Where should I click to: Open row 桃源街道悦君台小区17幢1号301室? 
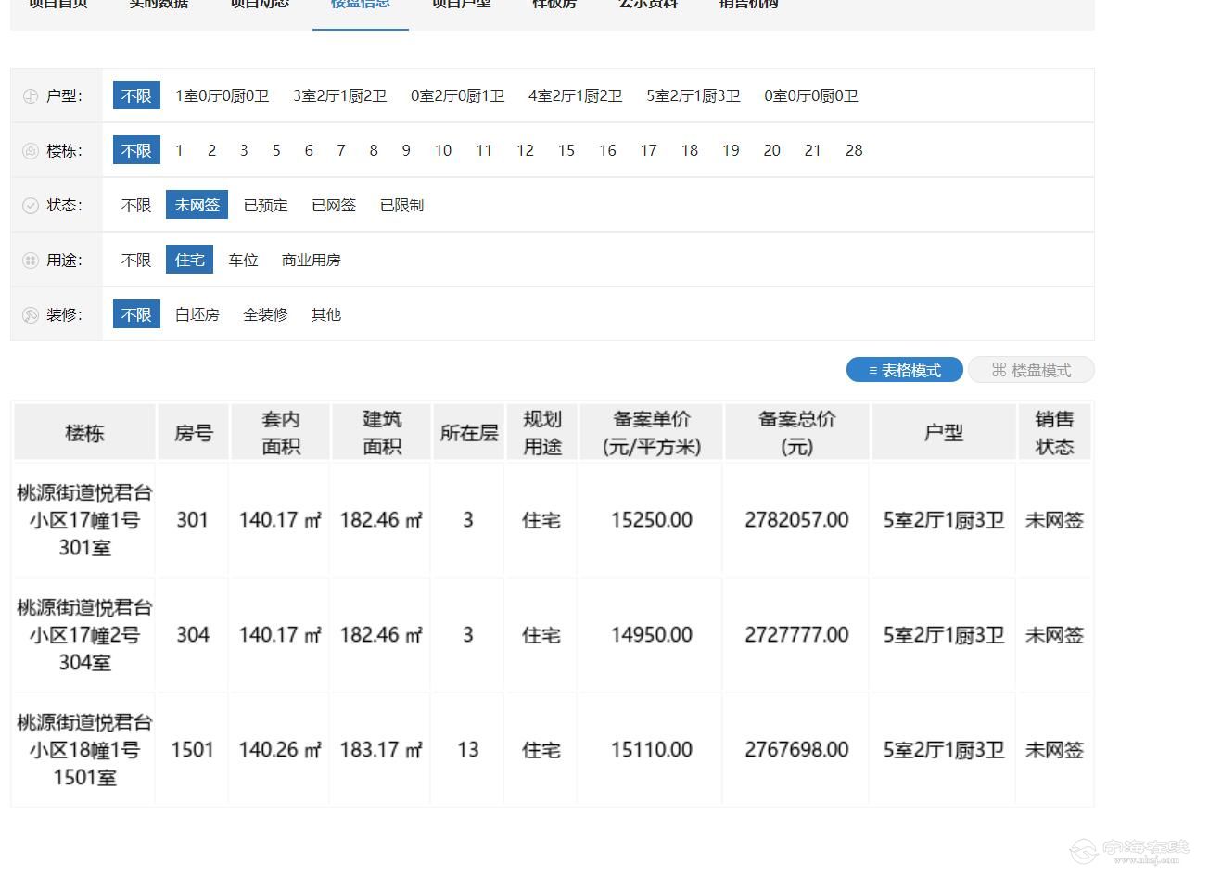553,520
